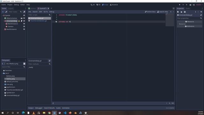Screen dimensions: 204x115
Task: Toggle distraction-free mode icon
Action: [x=173, y=8]
